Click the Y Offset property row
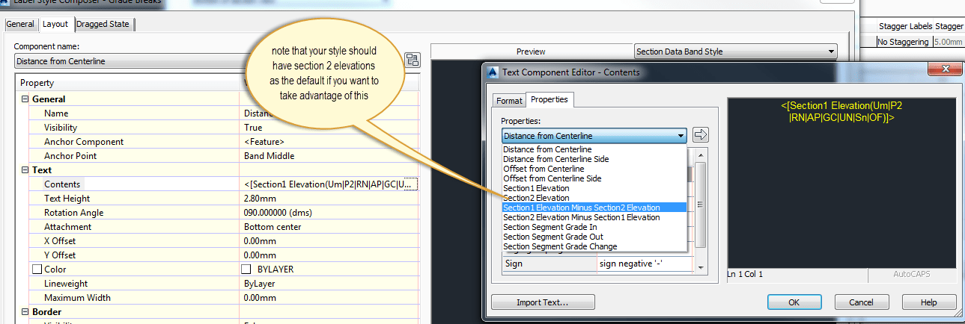Screen dimensions: 965x324 coord(216,255)
